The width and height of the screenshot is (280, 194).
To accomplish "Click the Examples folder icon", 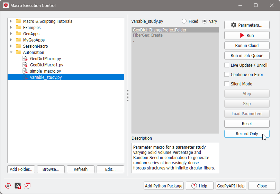I will 18,27.
